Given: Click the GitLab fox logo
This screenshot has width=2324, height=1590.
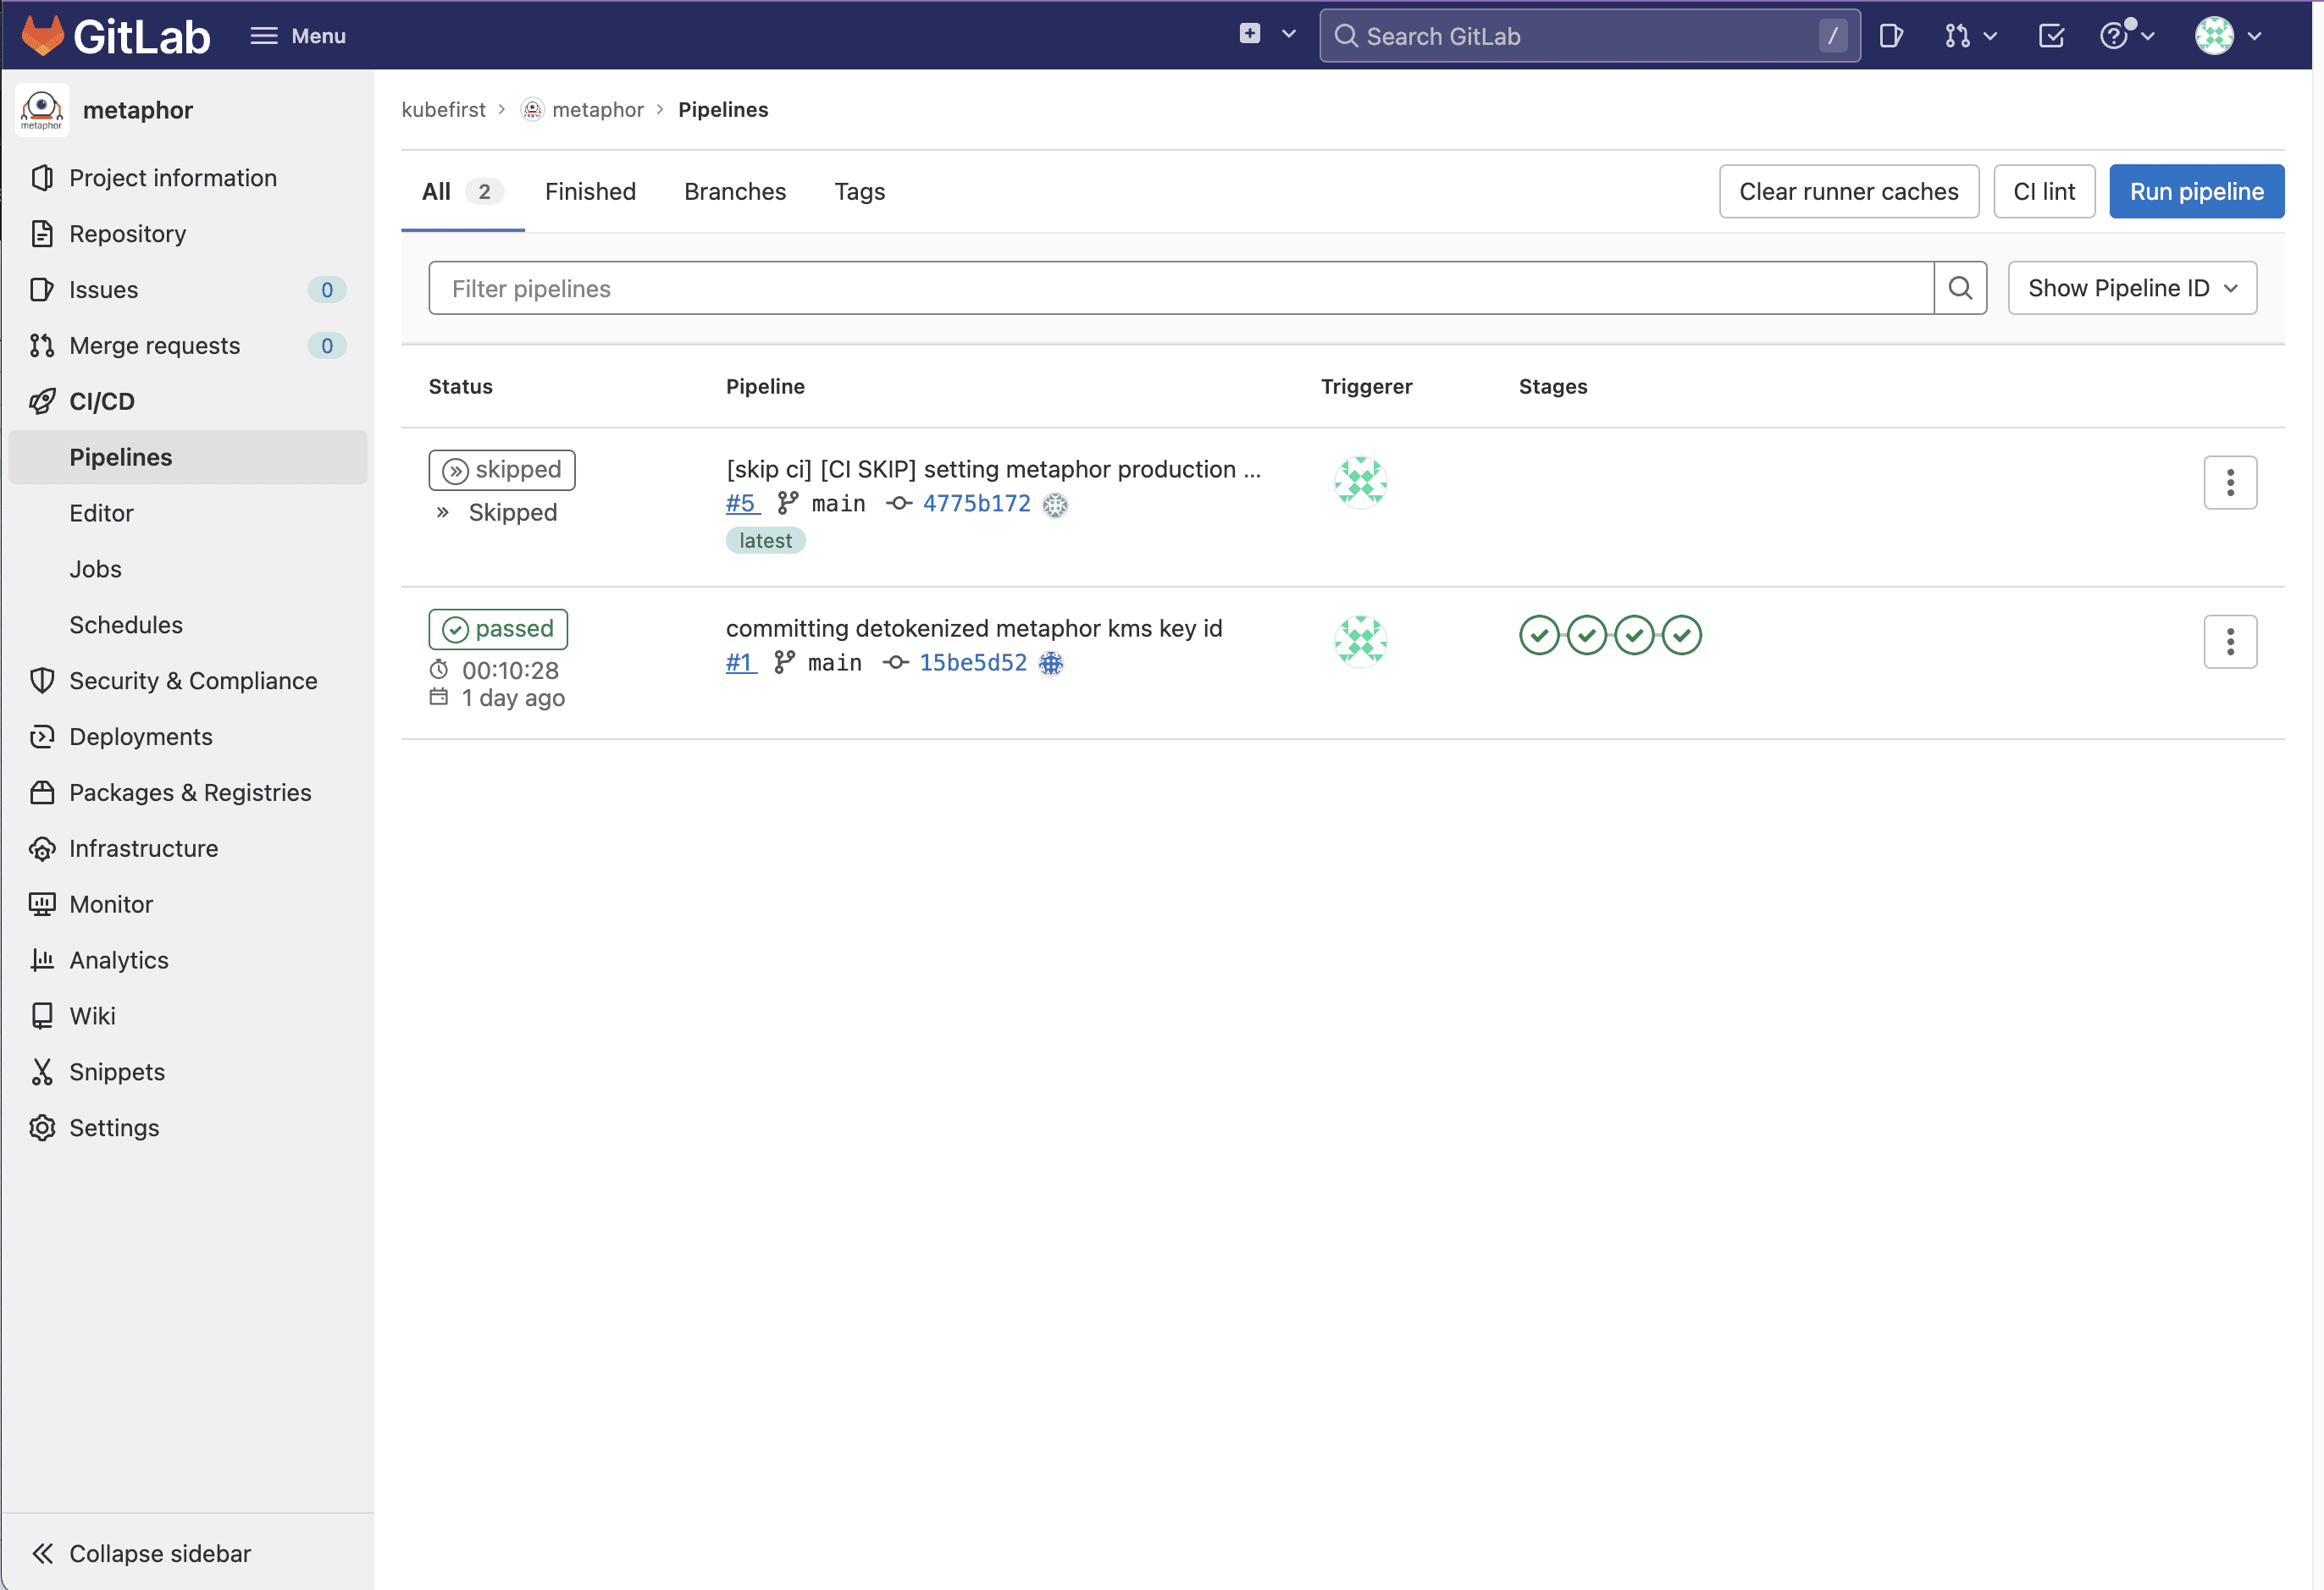Looking at the screenshot, I should tap(42, 36).
